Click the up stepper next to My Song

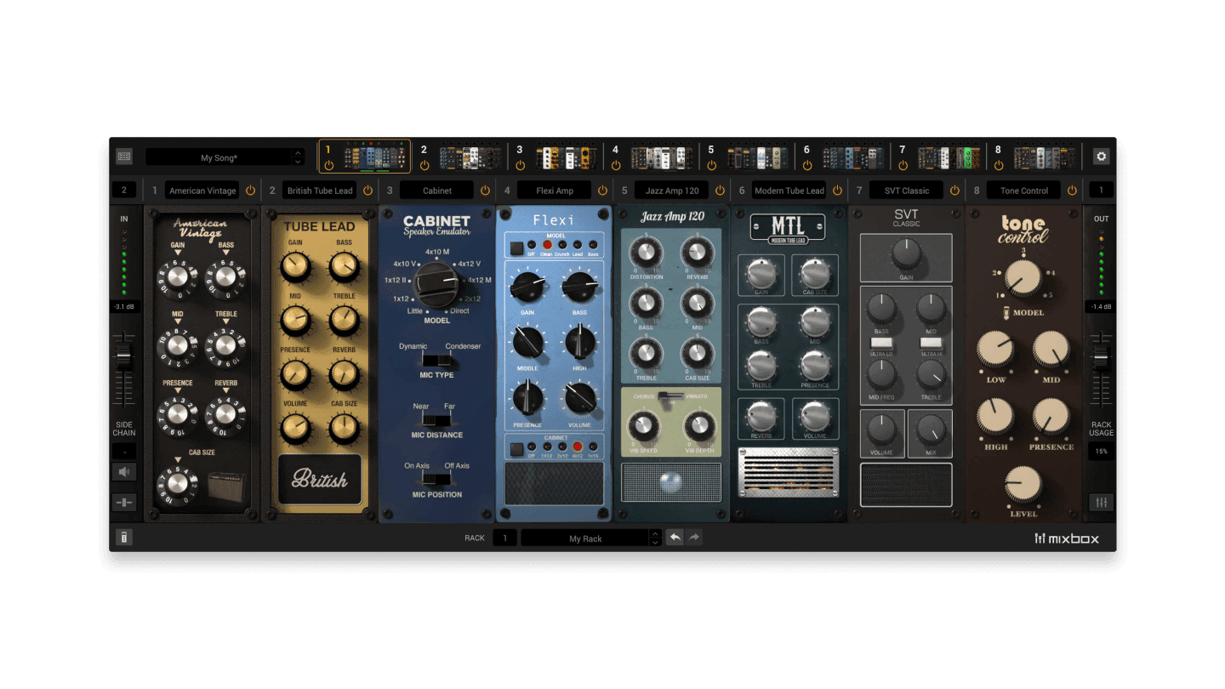coord(297,152)
